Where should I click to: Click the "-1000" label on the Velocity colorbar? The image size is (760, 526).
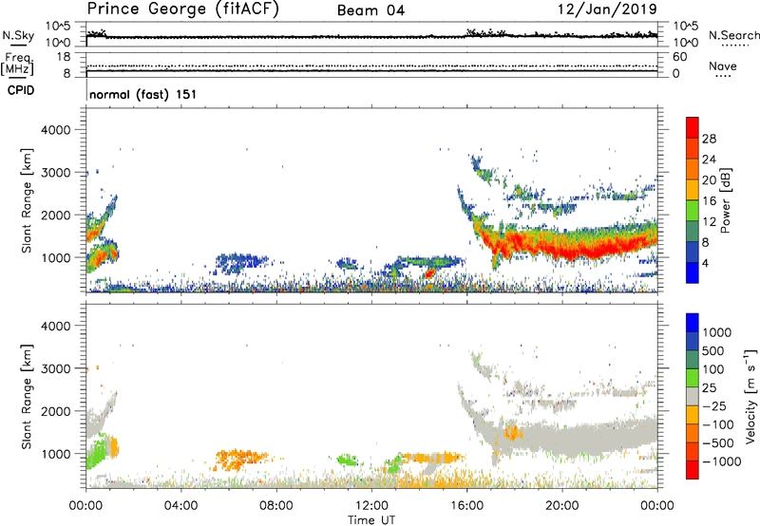[x=721, y=461]
